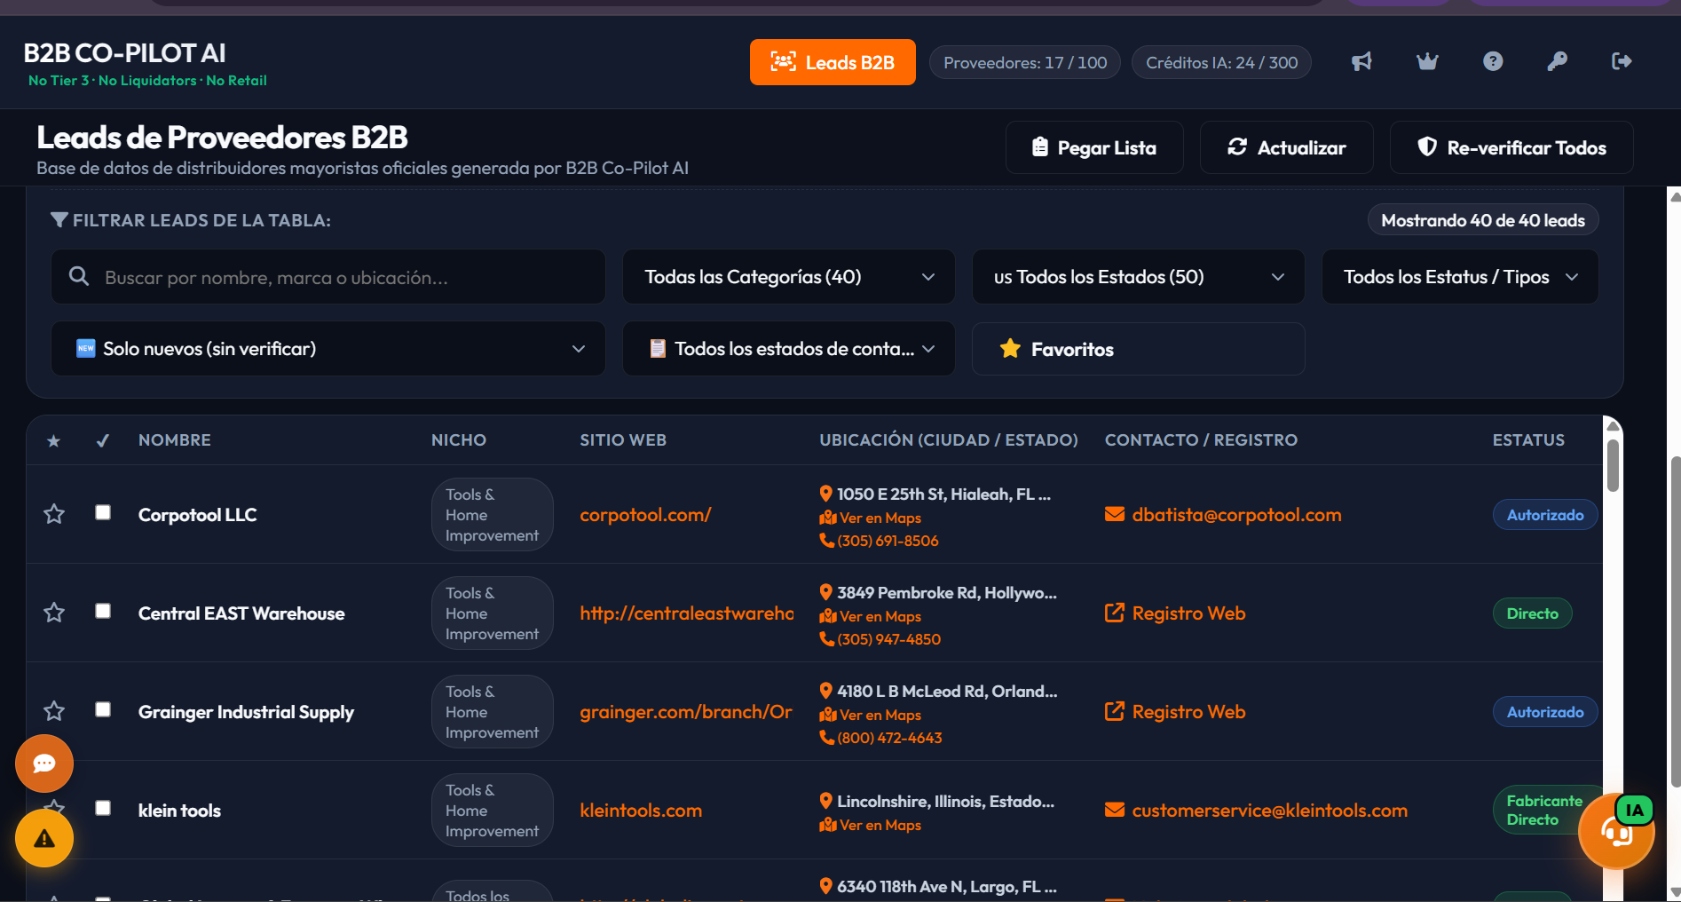1681x902 pixels.
Task: Click the search by name input field
Action: tap(328, 277)
